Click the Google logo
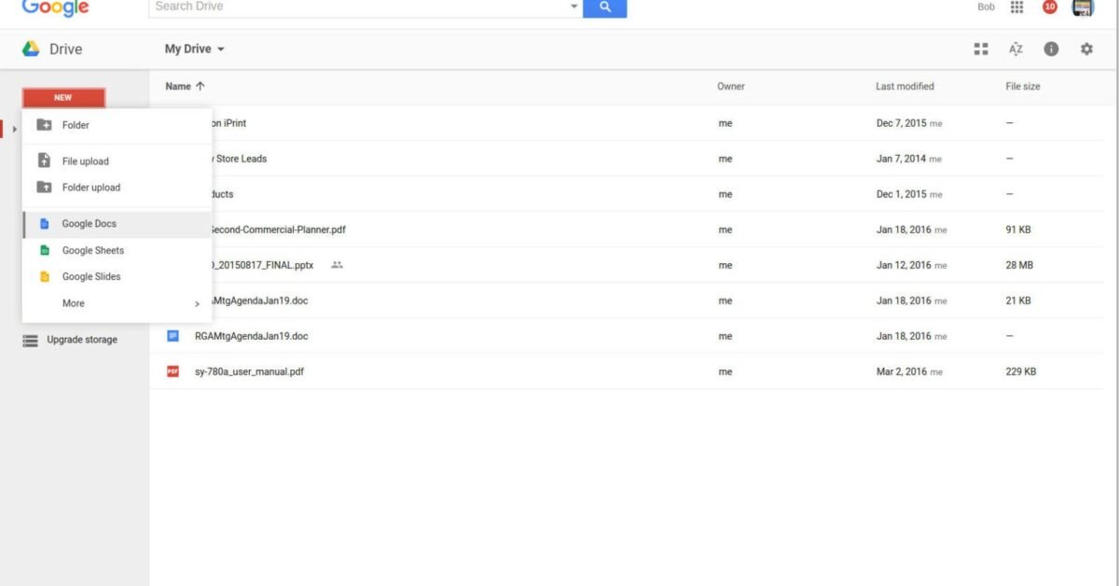Screen dimensions: 1119x586 (55, 7)
